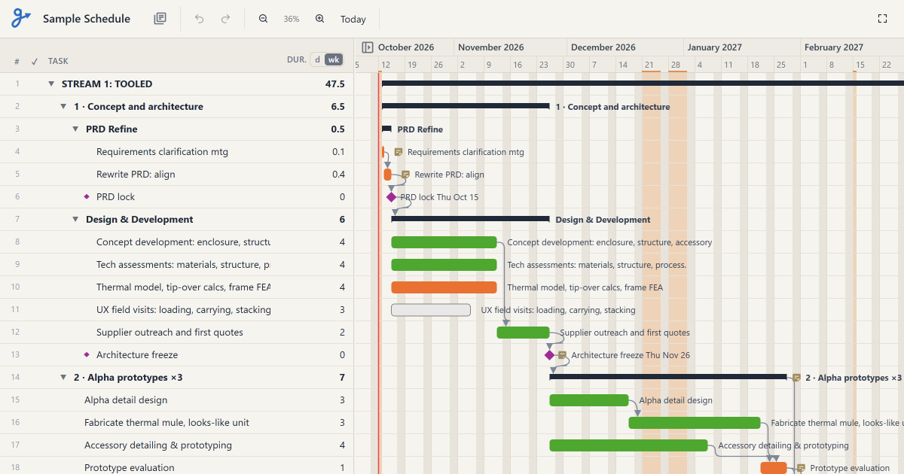
Task: Edit duration 6.5 of Concept and architecture
Action: pyautogui.click(x=338, y=107)
